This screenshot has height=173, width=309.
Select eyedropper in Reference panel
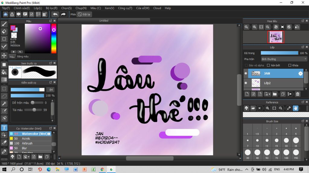click(x=289, y=108)
